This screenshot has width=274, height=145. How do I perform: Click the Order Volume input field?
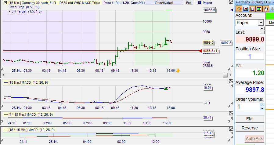[x=248, y=107]
